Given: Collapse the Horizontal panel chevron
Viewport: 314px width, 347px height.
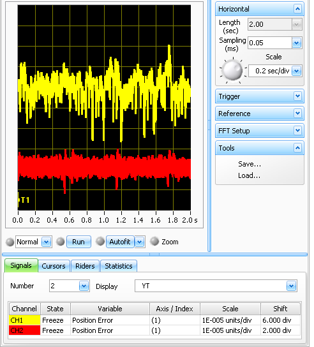Looking at the screenshot, I should (297, 9).
